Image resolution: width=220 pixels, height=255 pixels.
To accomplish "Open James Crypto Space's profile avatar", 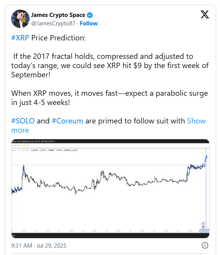I will 20,19.
